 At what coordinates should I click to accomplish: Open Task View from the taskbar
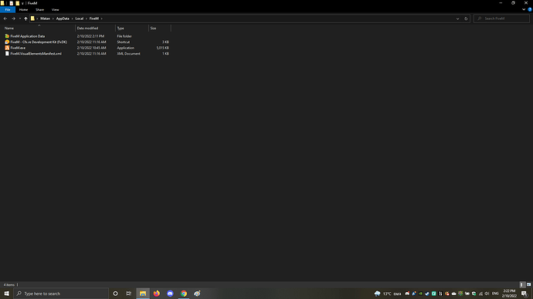point(129,294)
